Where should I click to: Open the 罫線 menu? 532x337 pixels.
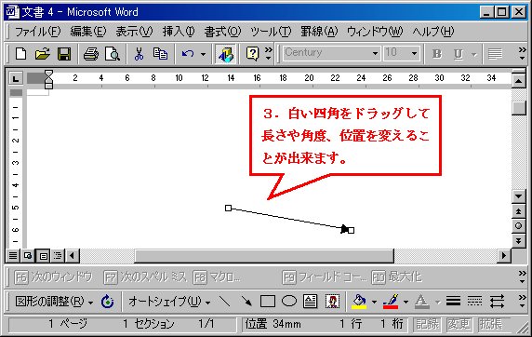[319, 32]
